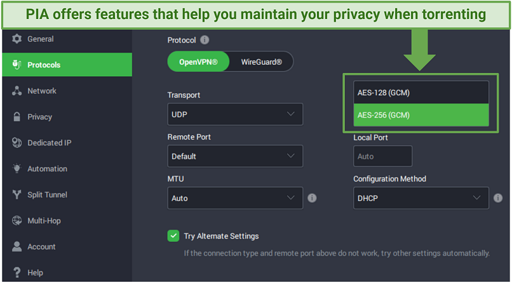Click the Local Port Auto field
512x283 pixels.
tap(382, 156)
